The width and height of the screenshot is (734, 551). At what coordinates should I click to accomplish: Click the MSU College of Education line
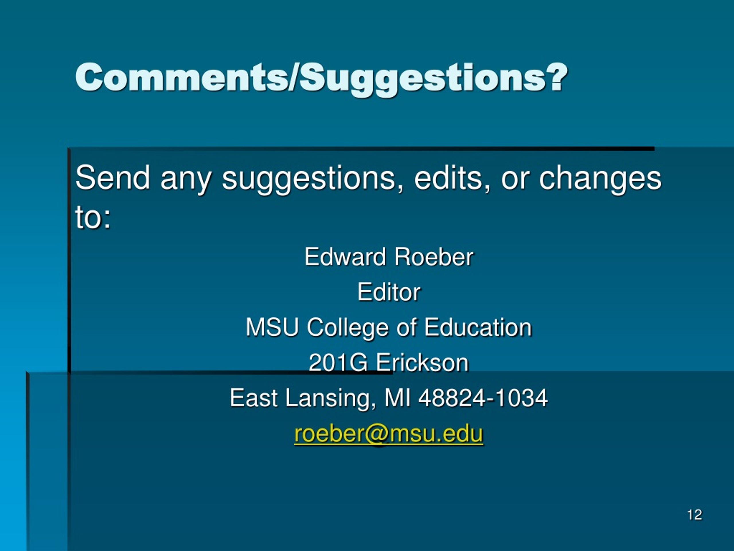click(389, 328)
